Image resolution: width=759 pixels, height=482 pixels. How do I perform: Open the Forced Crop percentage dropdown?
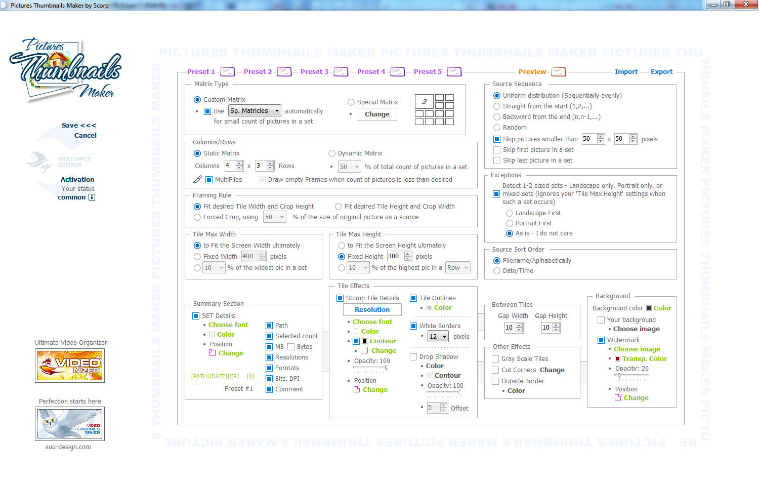tap(275, 217)
